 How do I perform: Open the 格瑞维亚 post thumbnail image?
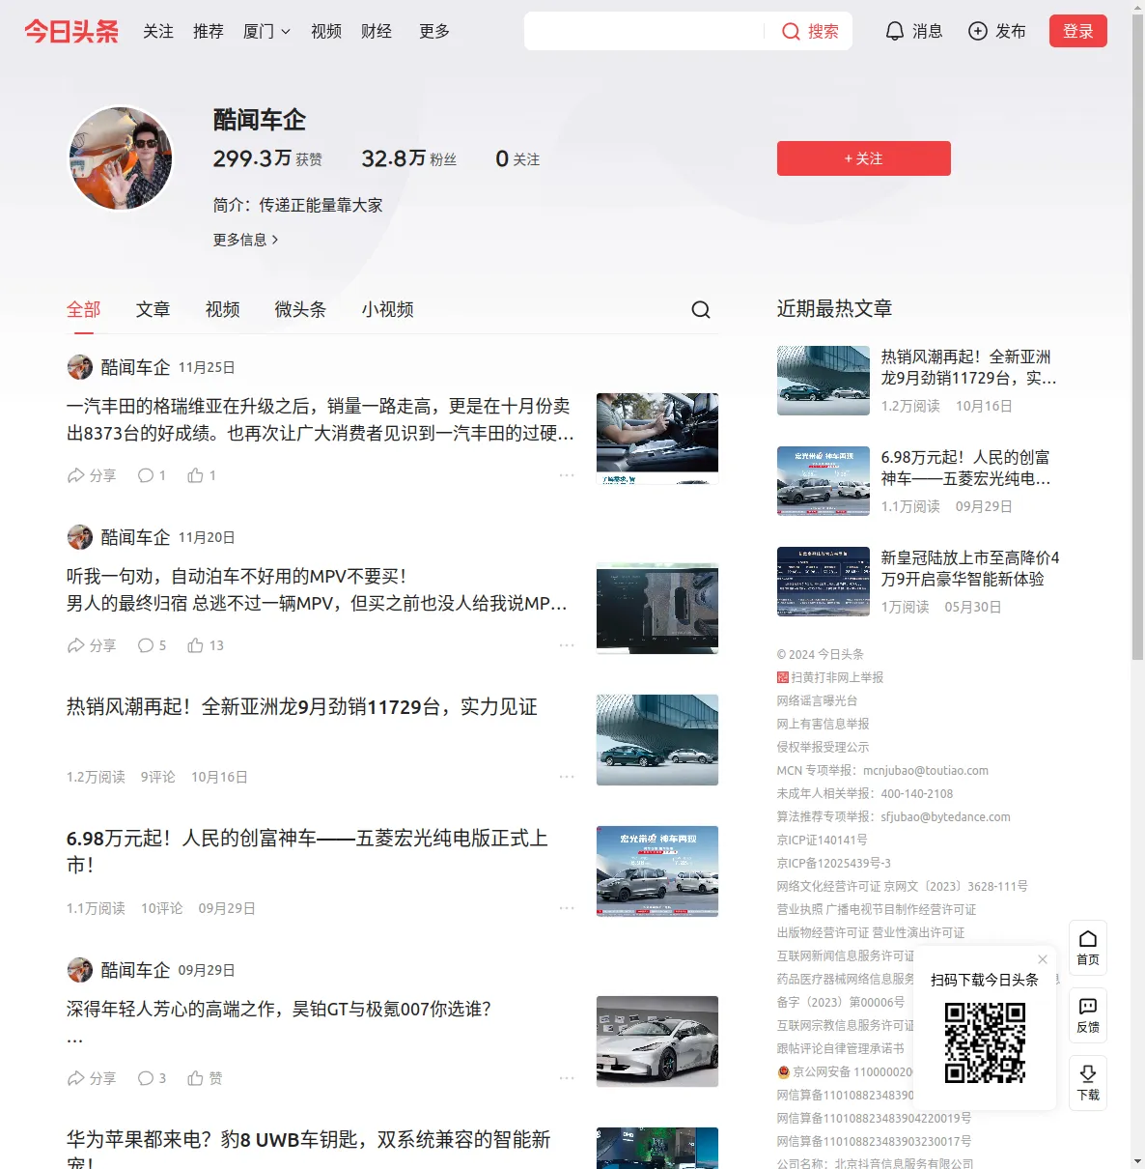coord(657,439)
